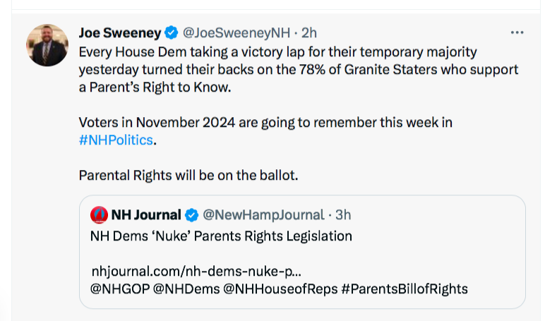Open the #NHPolitics hashtag
Viewport: 557px width, 321px height.
pos(115,140)
